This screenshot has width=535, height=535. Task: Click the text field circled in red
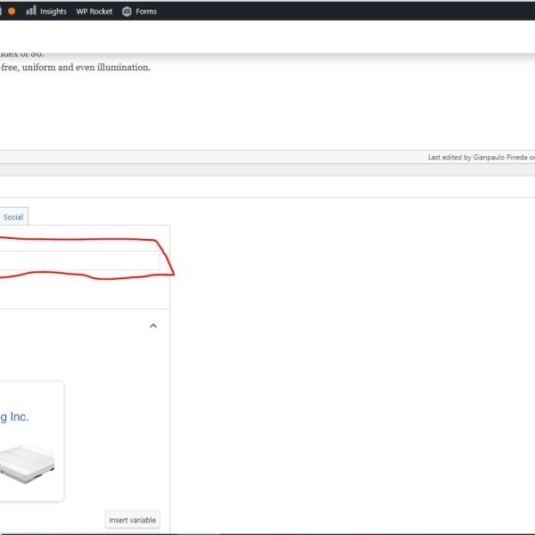click(x=80, y=260)
